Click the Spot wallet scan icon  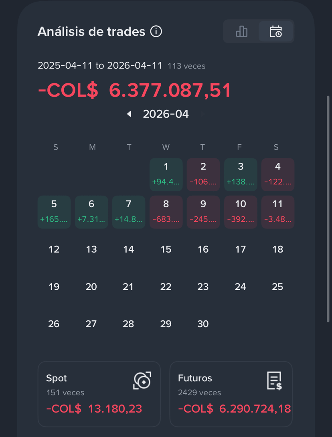(x=142, y=380)
